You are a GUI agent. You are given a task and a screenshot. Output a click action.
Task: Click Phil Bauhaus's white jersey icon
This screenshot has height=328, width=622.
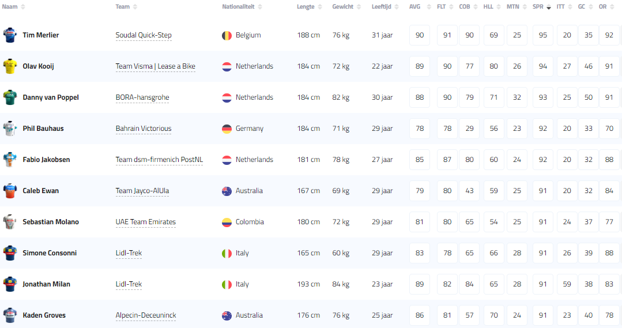point(10,129)
